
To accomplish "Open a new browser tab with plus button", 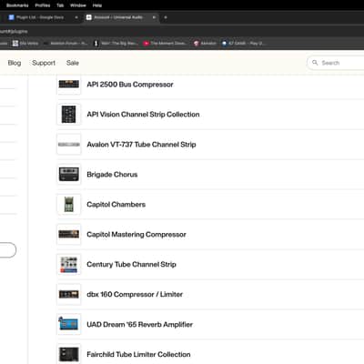I will pos(166,17).
